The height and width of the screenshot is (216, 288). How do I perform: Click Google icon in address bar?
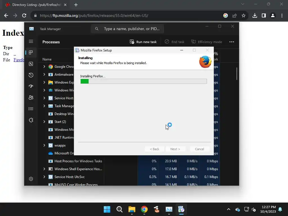click(226, 16)
